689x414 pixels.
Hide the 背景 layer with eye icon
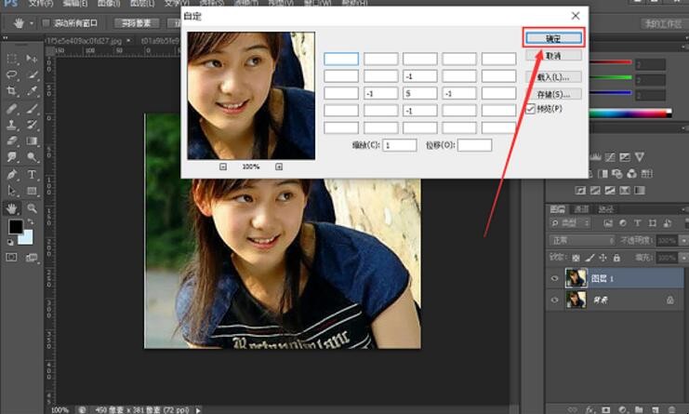tap(554, 300)
